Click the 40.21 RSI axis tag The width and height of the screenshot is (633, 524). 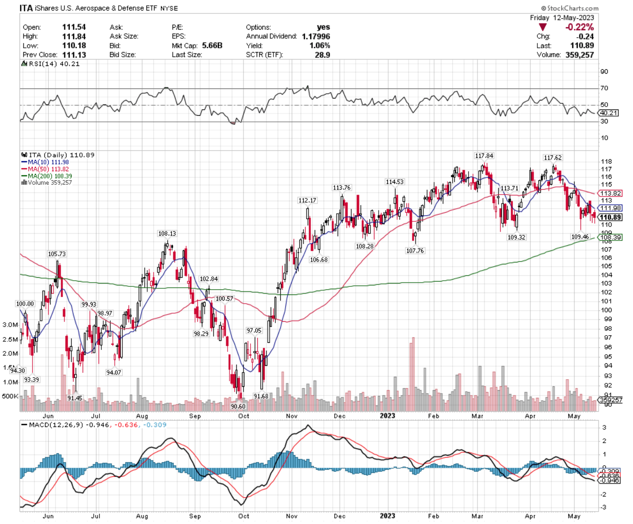[609, 113]
